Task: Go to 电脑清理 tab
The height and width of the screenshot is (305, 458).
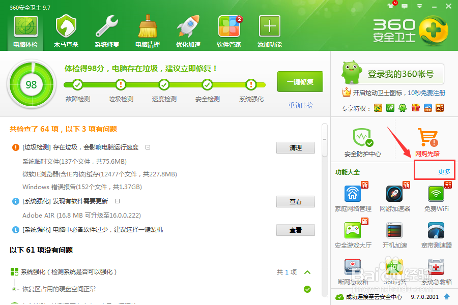Action: (147, 32)
